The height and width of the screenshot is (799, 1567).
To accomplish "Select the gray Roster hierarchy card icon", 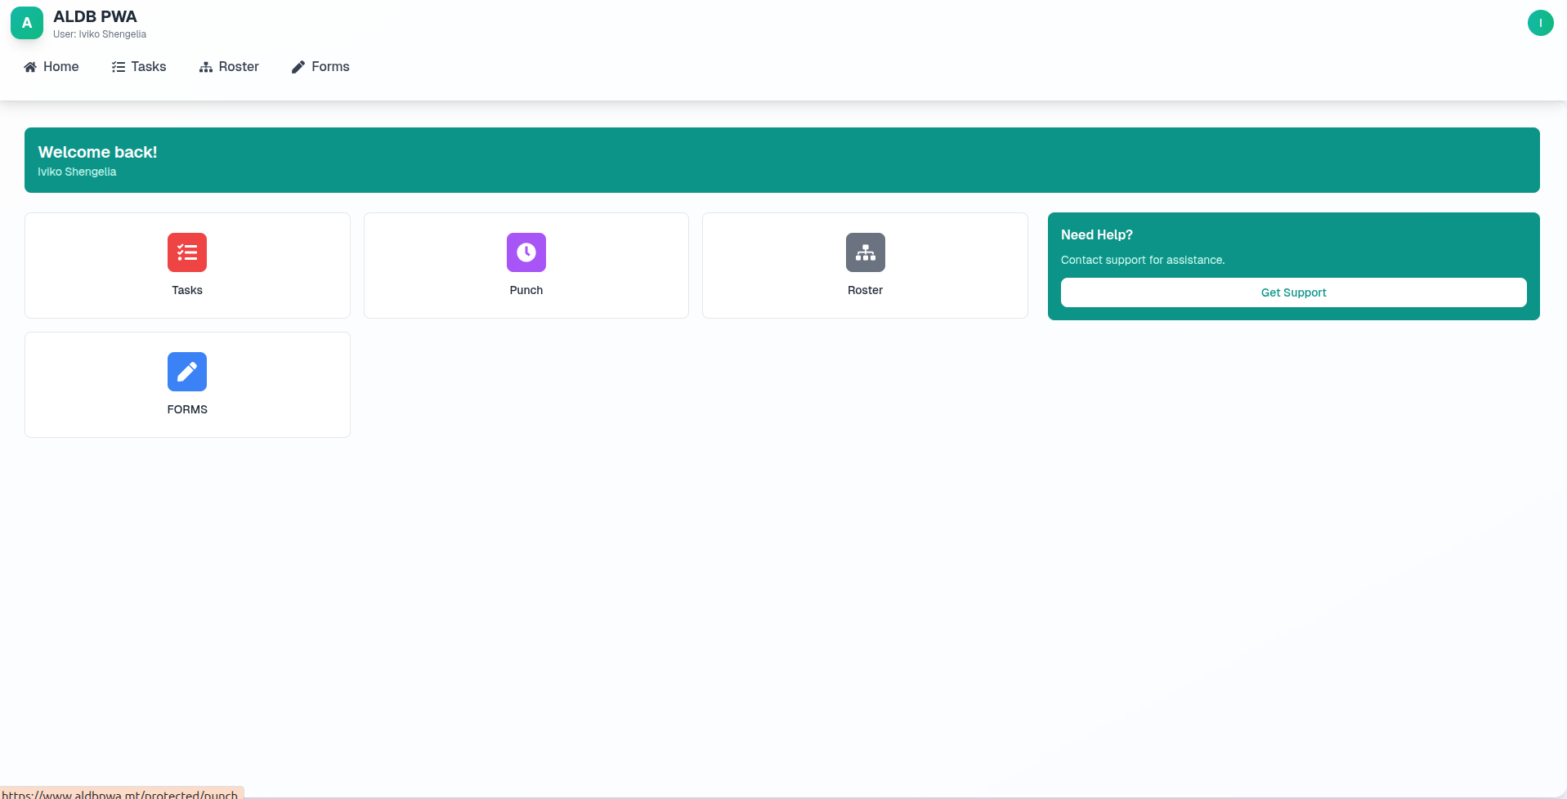I will click(x=865, y=252).
